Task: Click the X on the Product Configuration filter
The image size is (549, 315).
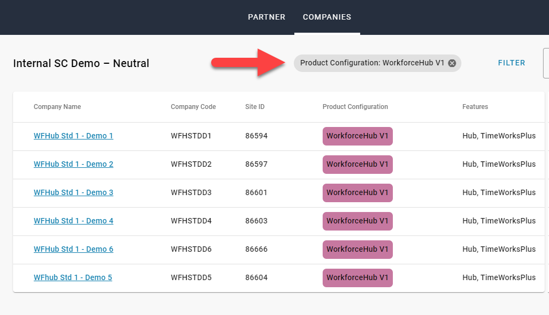Action: 452,63
